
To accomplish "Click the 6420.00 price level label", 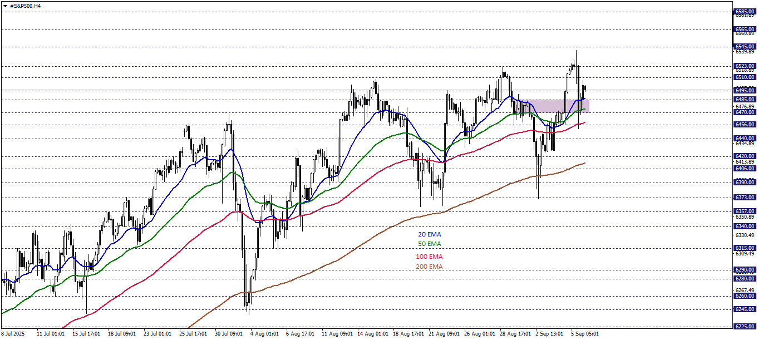I will pyautogui.click(x=744, y=156).
